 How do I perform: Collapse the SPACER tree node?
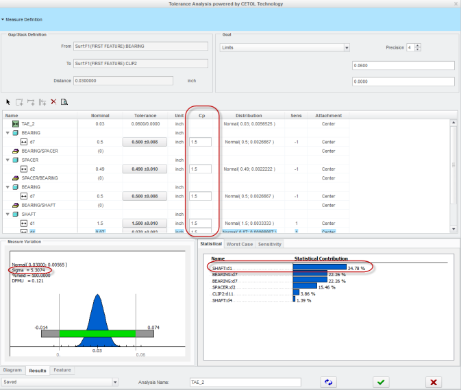(7, 160)
